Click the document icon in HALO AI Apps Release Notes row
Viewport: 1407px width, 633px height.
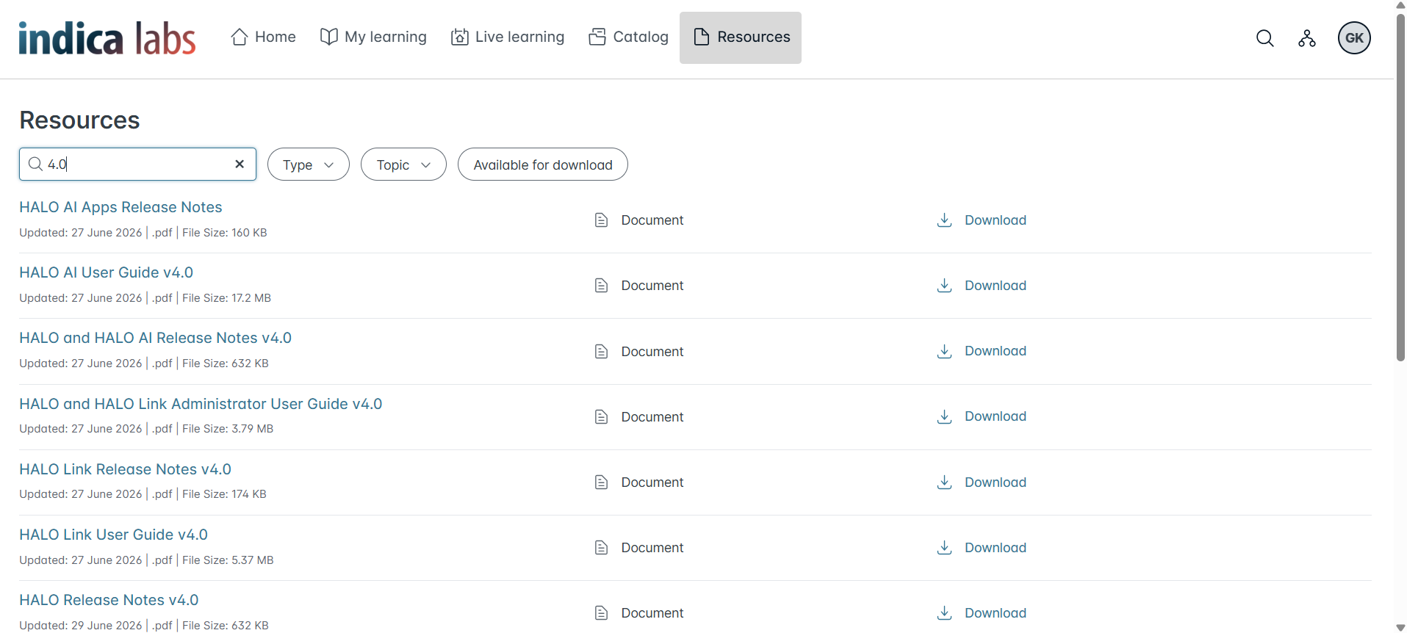pyautogui.click(x=601, y=220)
